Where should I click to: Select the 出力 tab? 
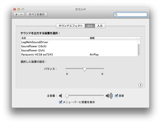coord(90,26)
